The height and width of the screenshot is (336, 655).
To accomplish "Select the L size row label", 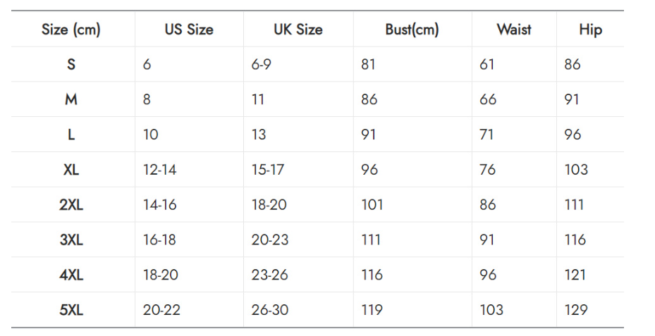I will [71, 135].
